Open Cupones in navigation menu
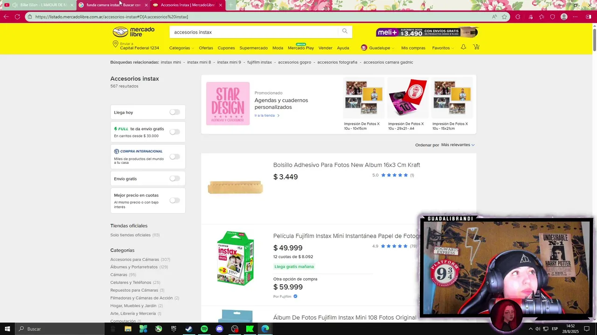597x335 pixels. (226, 48)
